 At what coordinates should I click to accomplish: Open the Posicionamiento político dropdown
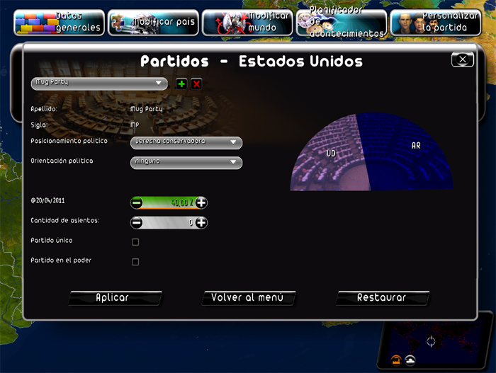186,142
